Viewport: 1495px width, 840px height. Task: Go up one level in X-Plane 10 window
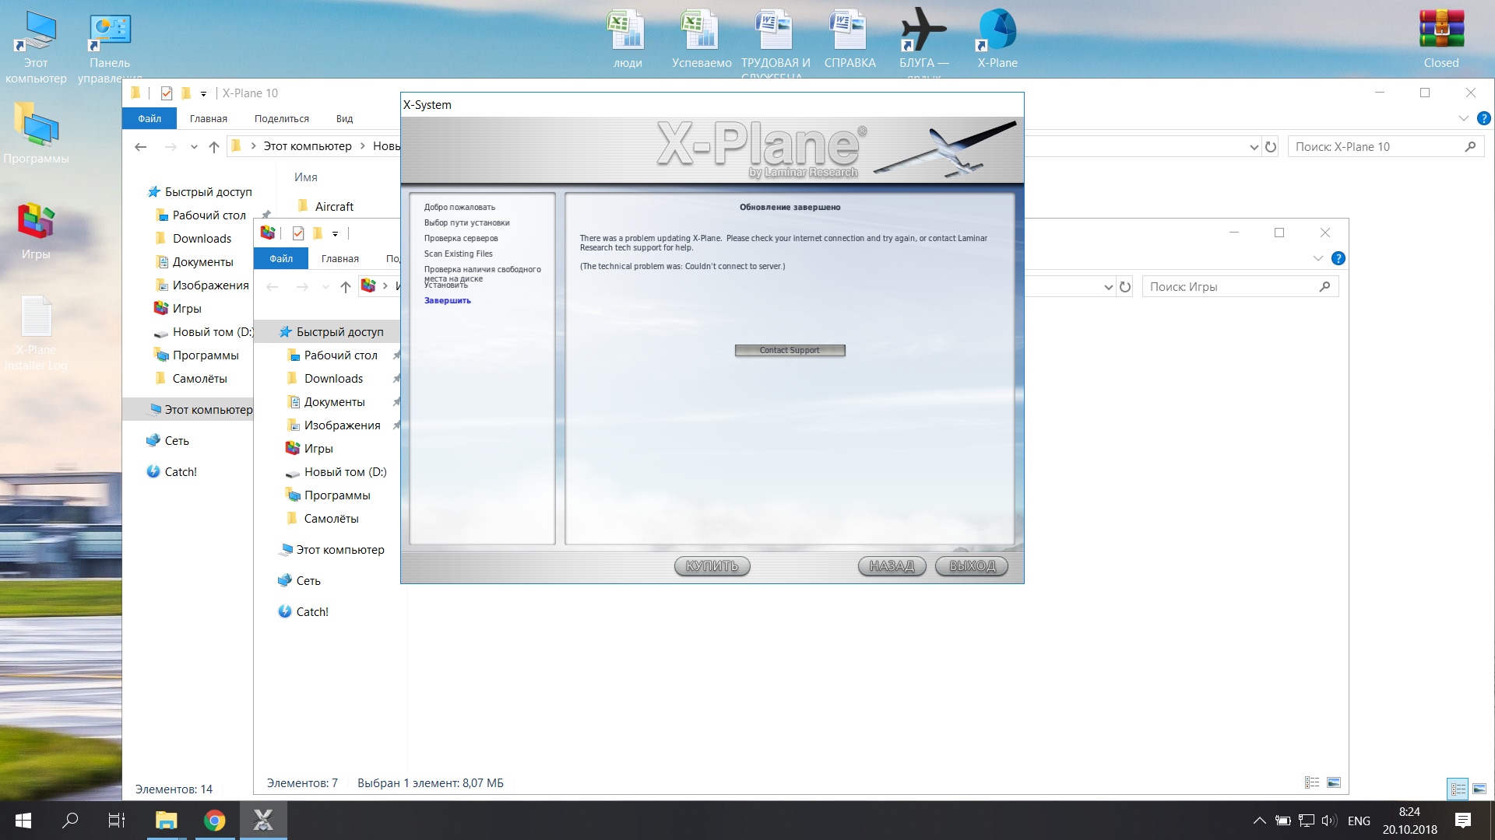(214, 146)
